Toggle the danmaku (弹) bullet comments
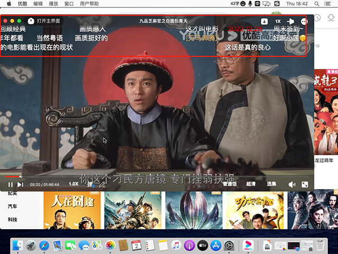The image size is (338, 254). tap(90, 184)
